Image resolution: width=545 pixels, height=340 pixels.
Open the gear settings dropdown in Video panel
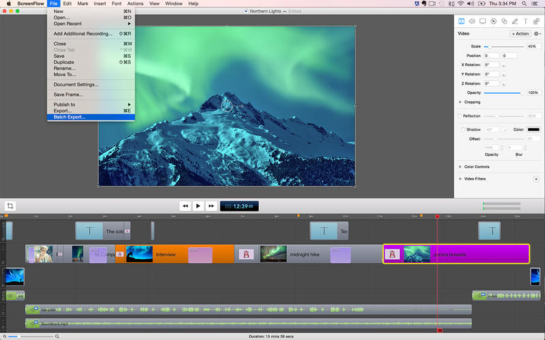click(537, 33)
